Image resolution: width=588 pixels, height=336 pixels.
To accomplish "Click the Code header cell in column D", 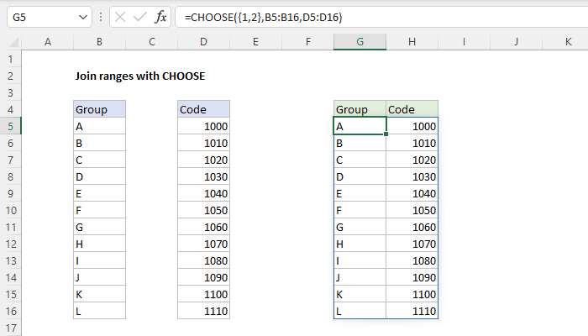I will pos(203,109).
